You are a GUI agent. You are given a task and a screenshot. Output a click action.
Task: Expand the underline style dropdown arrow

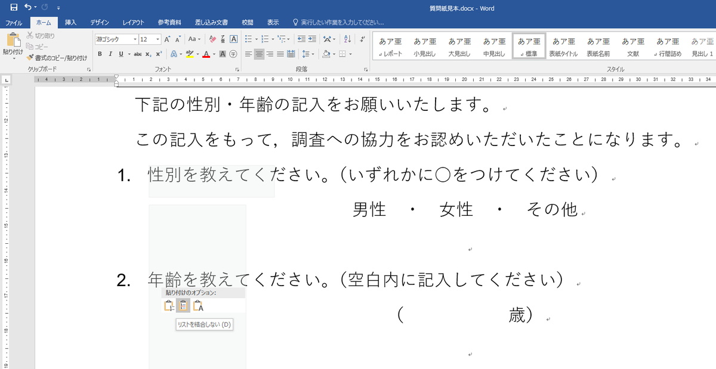tap(129, 54)
